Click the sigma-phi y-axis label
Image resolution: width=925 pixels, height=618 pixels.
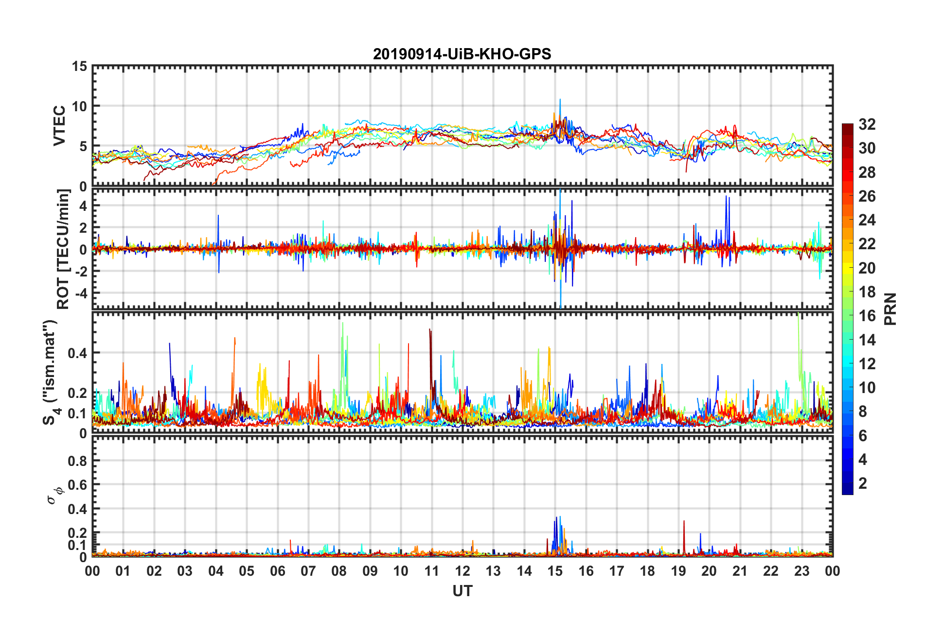tap(55, 495)
